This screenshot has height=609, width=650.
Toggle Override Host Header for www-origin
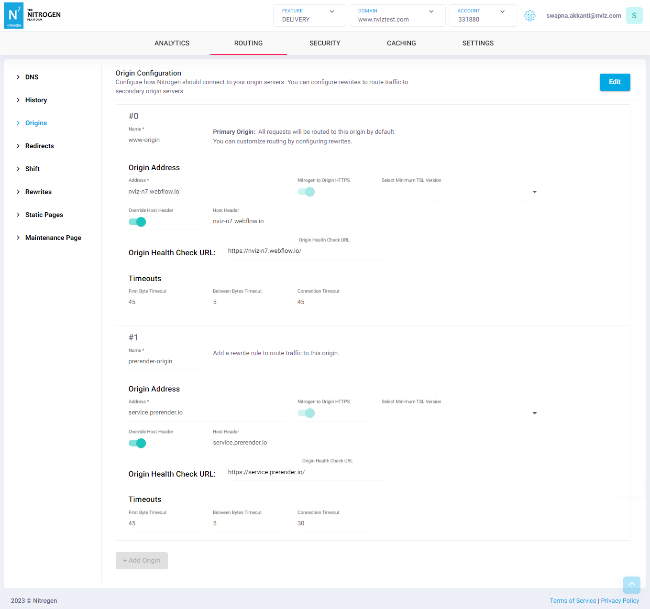(137, 222)
